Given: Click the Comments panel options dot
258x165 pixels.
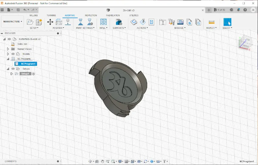Looking at the screenshot, I should pos(58,161).
